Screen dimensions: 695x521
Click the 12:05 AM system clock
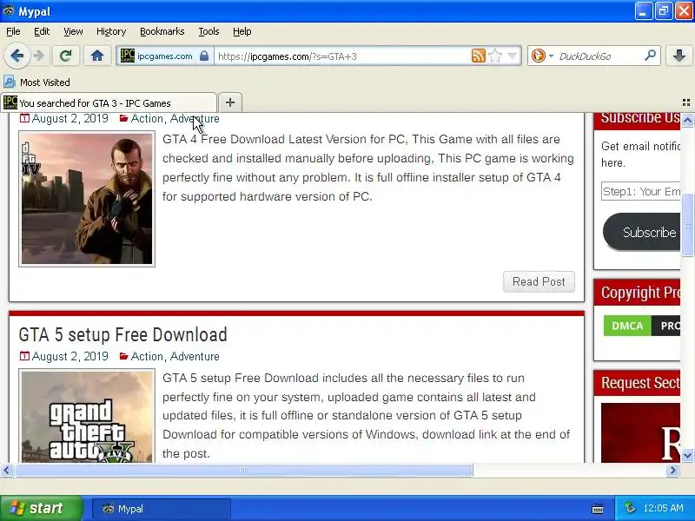pyautogui.click(x=663, y=508)
